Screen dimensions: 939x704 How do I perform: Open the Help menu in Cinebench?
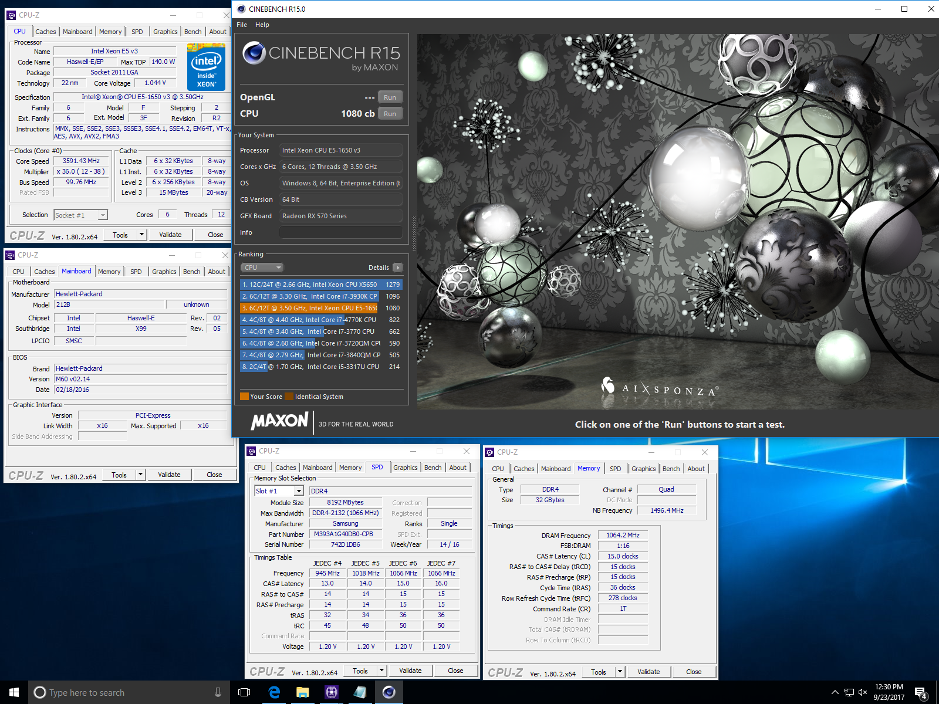click(262, 25)
